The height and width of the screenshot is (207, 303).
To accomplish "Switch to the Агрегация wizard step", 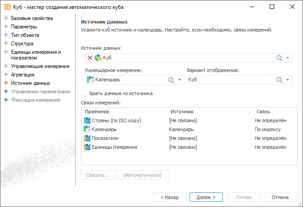I will 23,75.
